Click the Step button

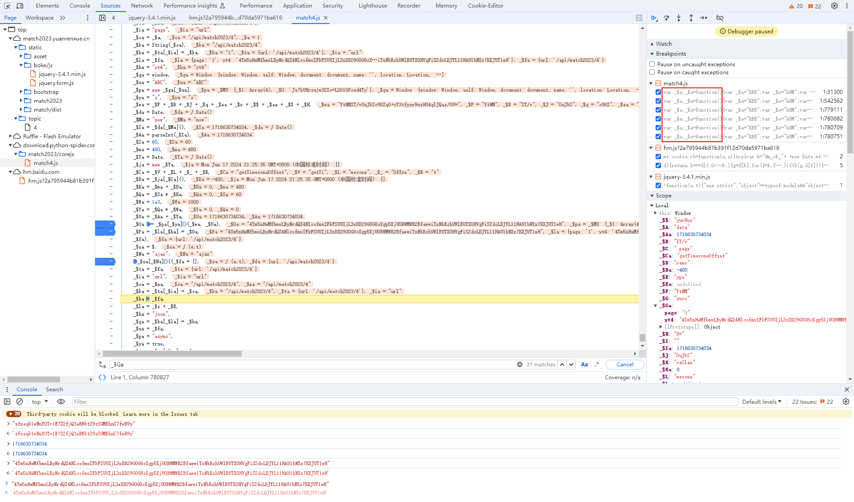[x=704, y=18]
